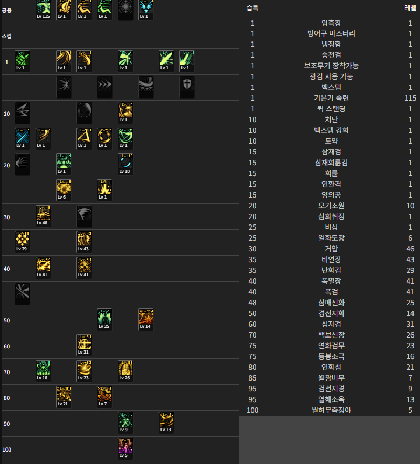
Task: Select the 월하무즉정야 list entry
Action: pos(331,410)
